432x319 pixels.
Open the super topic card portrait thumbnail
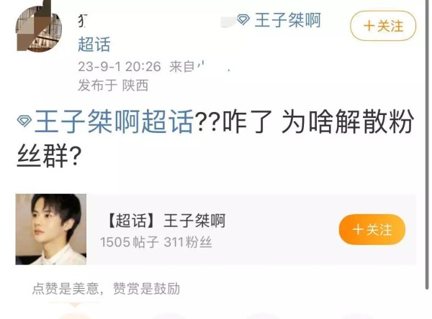click(x=51, y=229)
